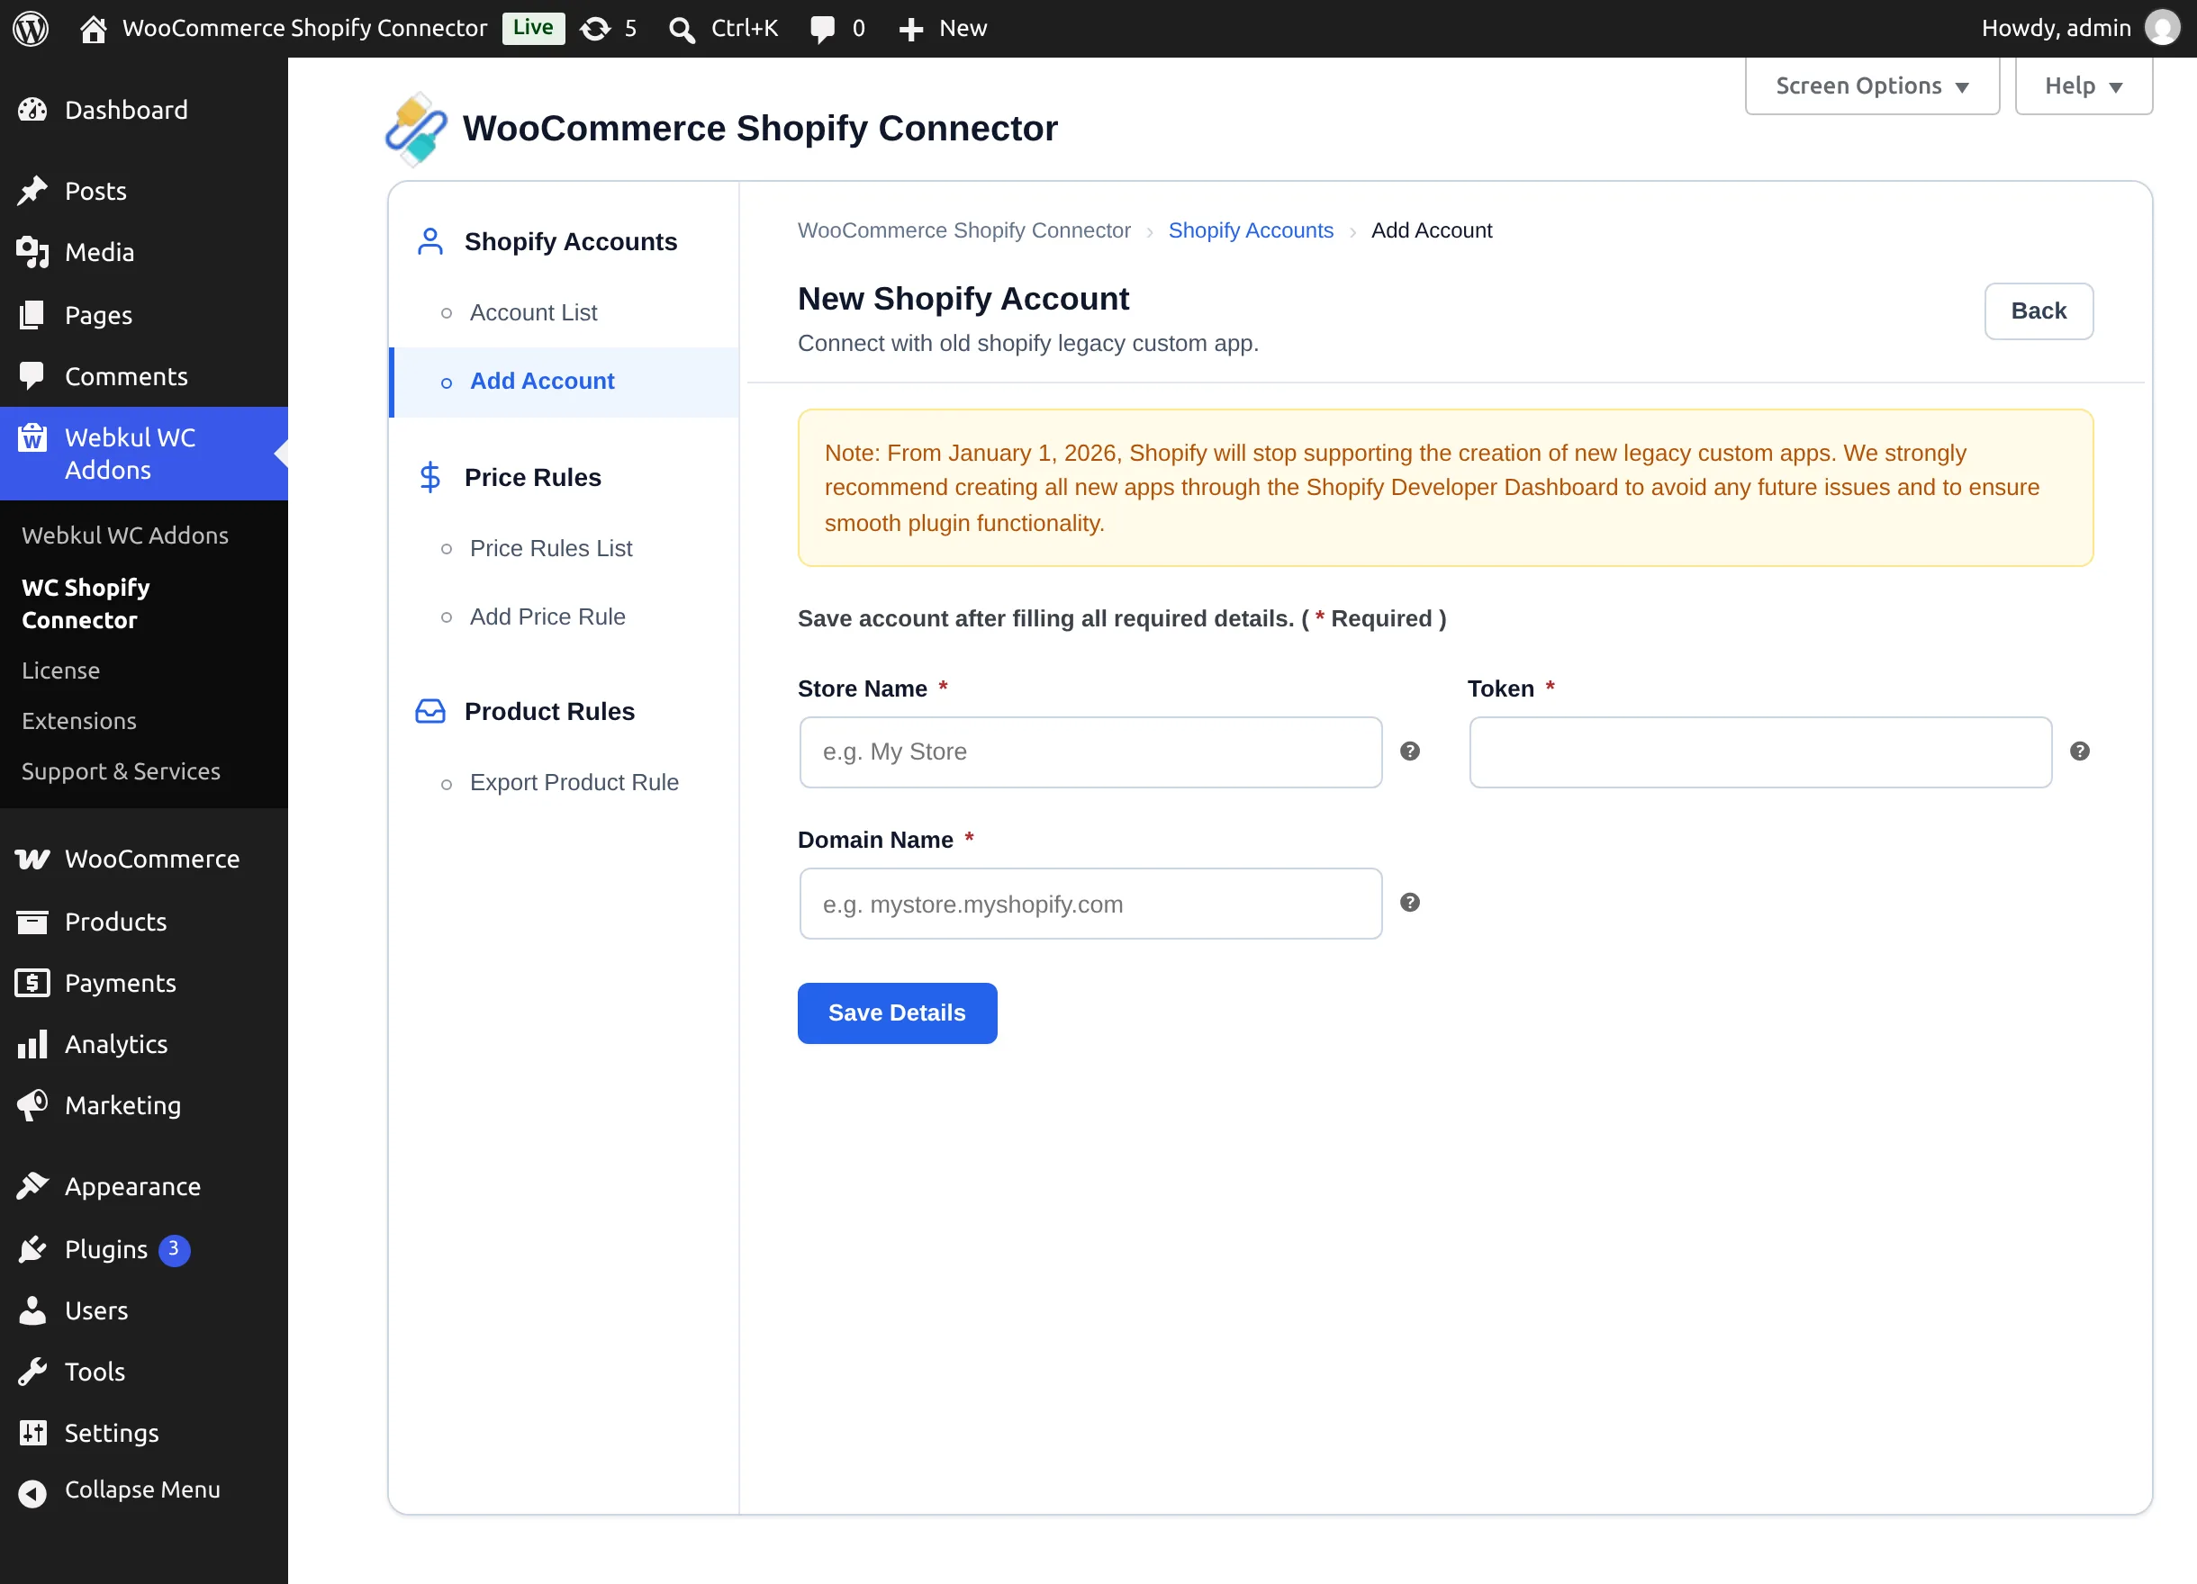Open the Export Product Rule item

tap(574, 782)
